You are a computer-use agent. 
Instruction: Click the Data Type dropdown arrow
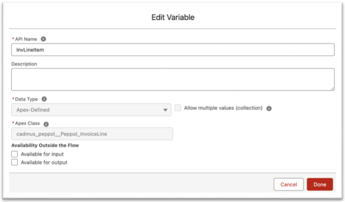pyautogui.click(x=165, y=110)
